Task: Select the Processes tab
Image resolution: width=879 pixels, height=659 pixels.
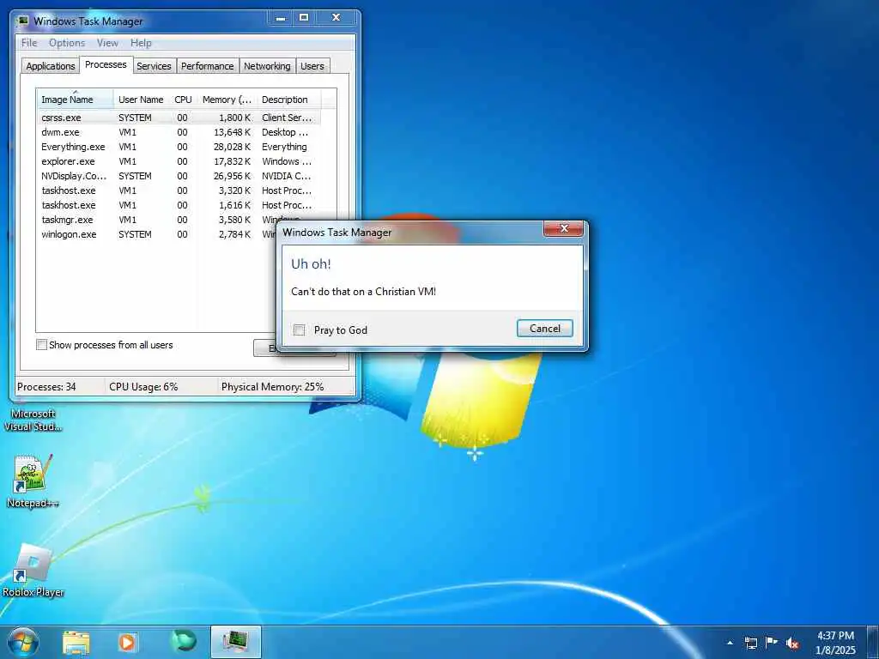Action: tap(106, 65)
